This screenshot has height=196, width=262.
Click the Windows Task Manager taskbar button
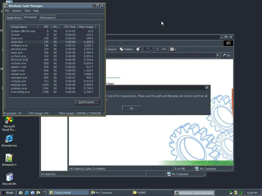[194, 193]
